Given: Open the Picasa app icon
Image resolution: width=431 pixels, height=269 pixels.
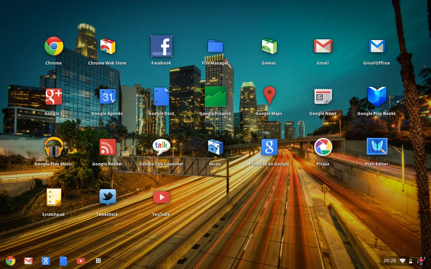Looking at the screenshot, I should pos(323,147).
